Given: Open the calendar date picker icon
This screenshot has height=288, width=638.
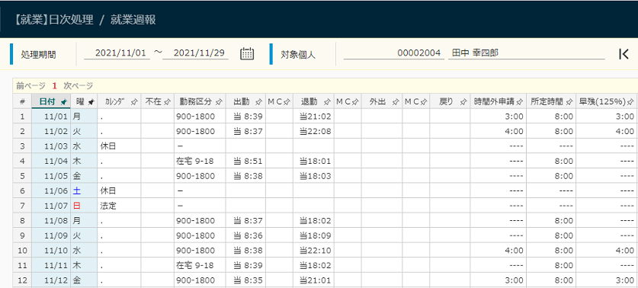Looking at the screenshot, I should pos(247,53).
